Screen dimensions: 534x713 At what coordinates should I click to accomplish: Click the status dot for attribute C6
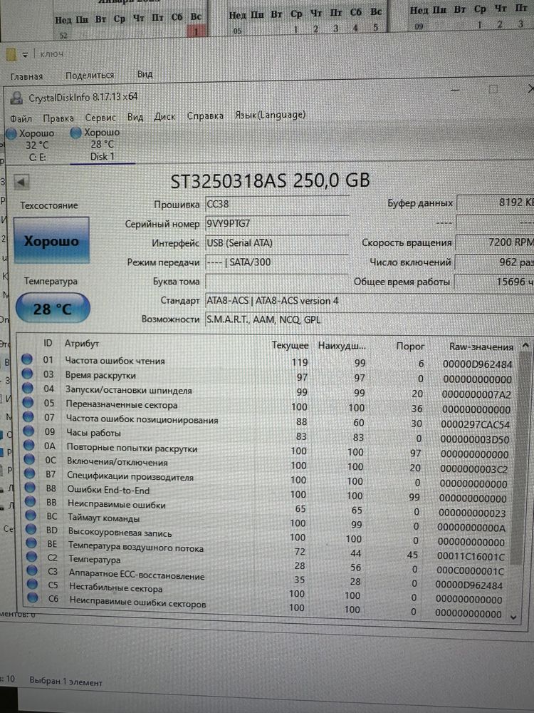32,598
